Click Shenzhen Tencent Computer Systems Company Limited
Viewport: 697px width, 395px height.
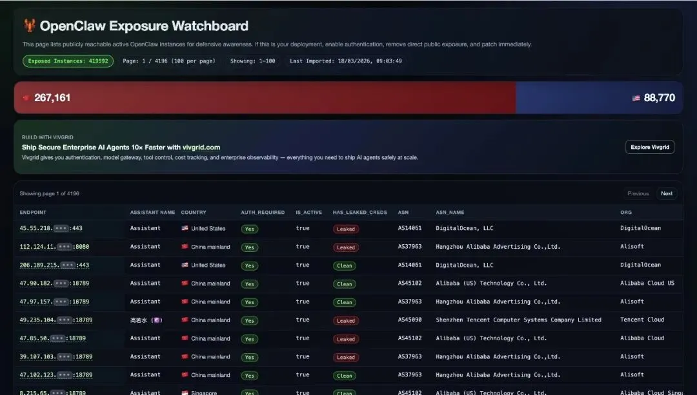click(x=518, y=320)
